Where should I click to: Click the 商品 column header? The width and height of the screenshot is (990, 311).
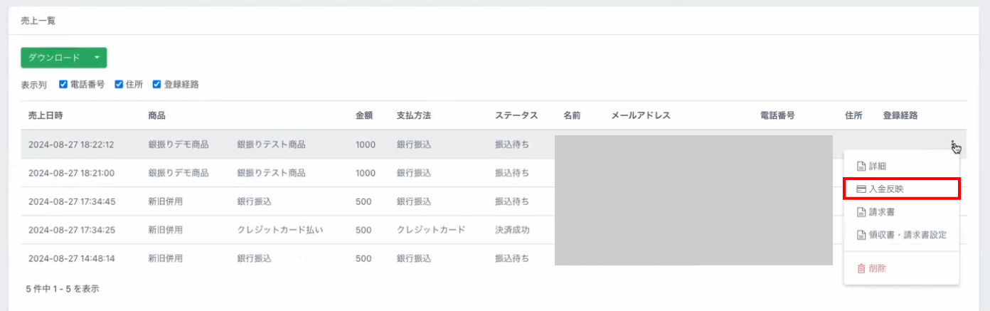157,115
